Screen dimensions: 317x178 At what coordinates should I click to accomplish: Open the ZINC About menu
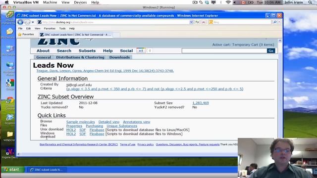[43, 50]
